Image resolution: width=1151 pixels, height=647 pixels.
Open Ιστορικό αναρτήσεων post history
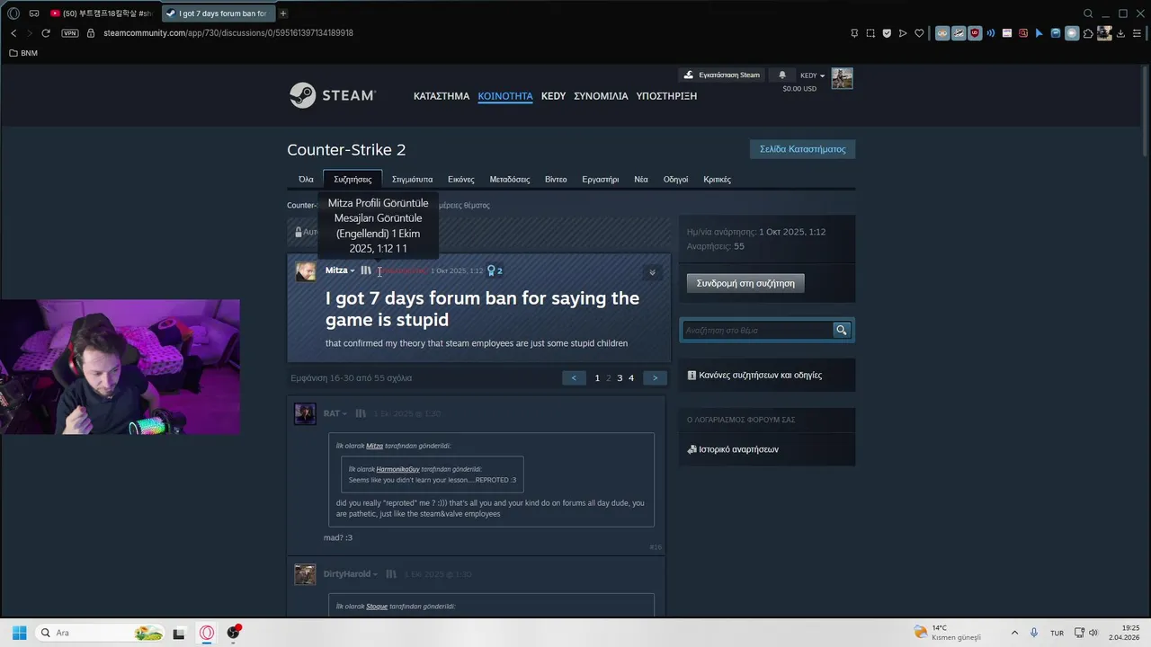pyautogui.click(x=733, y=449)
